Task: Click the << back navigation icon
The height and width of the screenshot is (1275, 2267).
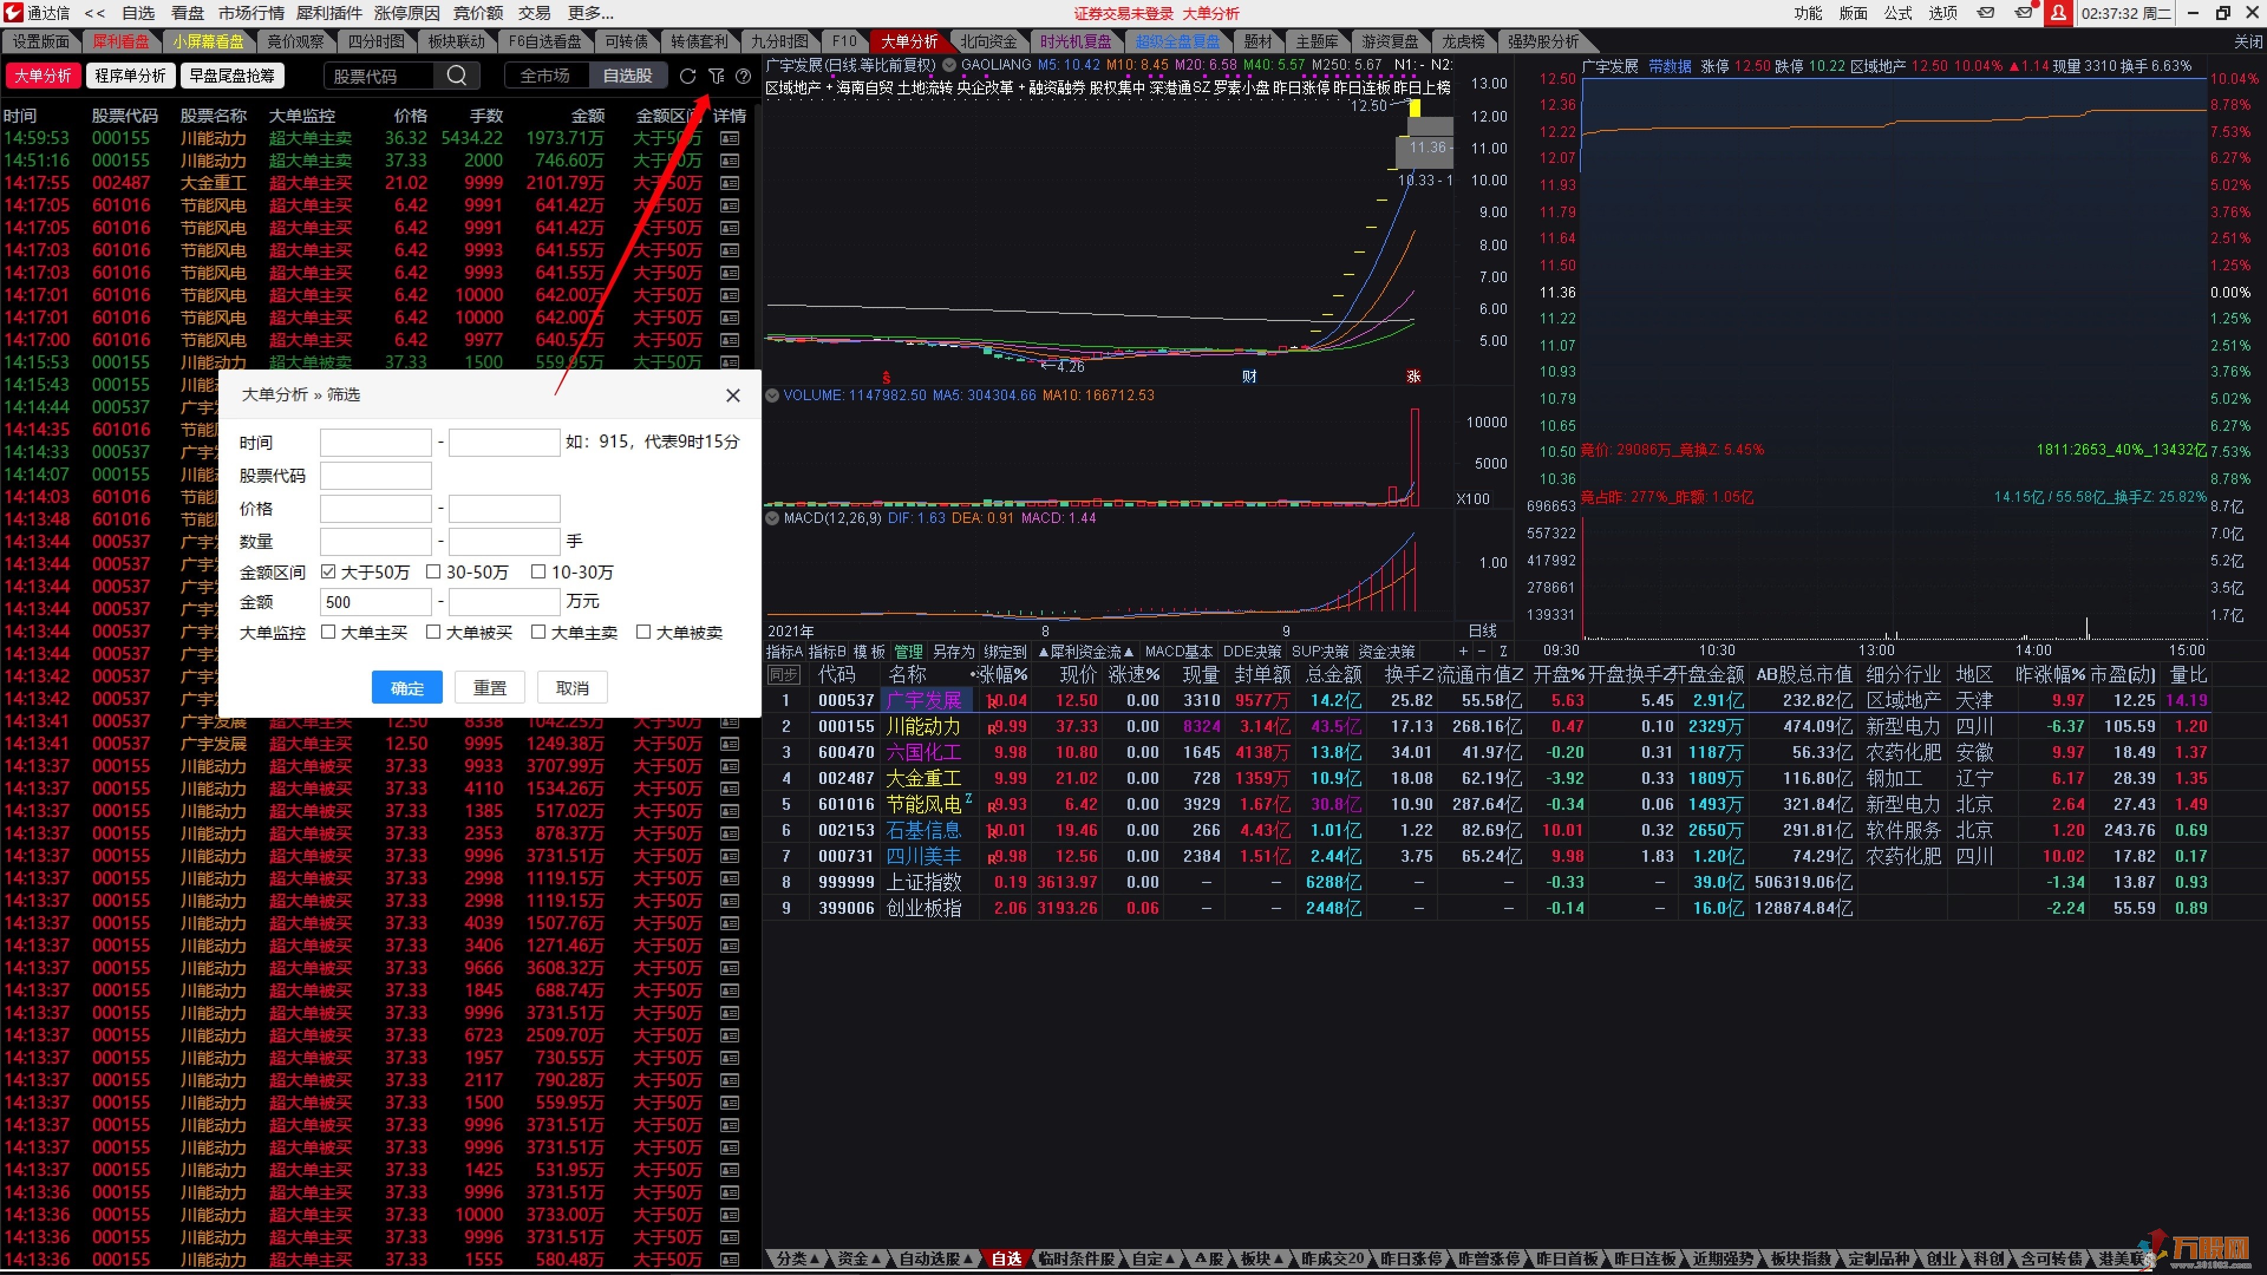Action: pos(95,13)
